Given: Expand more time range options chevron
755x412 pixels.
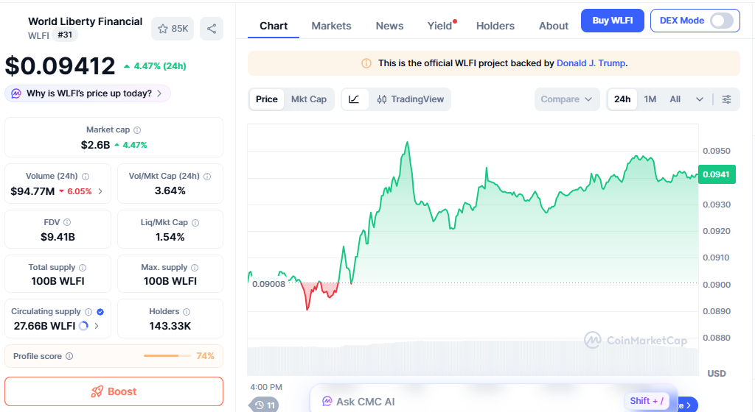Looking at the screenshot, I should pyautogui.click(x=700, y=99).
